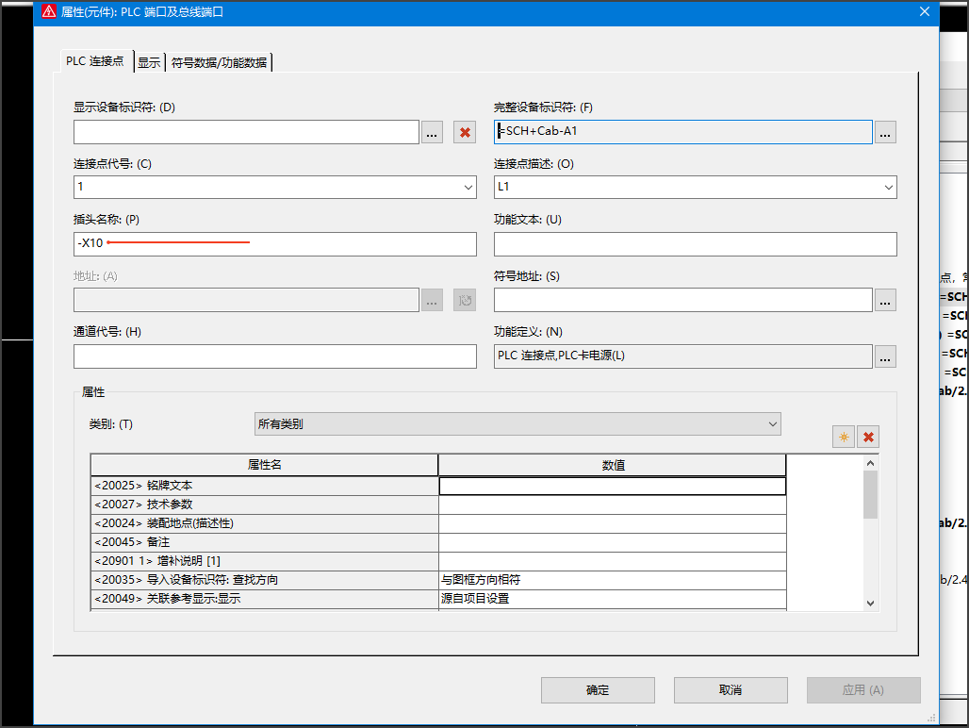The width and height of the screenshot is (969, 728).
Task: Click value cell 与图框方向相符
Action: pyautogui.click(x=613, y=580)
